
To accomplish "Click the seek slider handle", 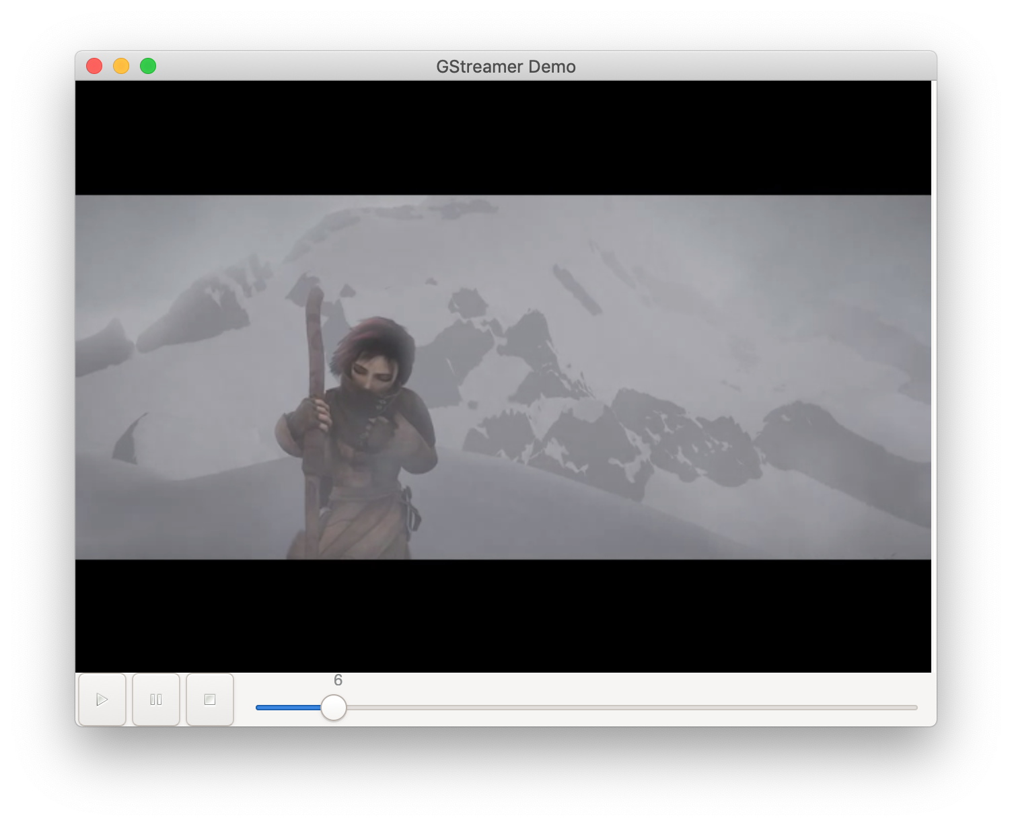I will click(x=333, y=708).
